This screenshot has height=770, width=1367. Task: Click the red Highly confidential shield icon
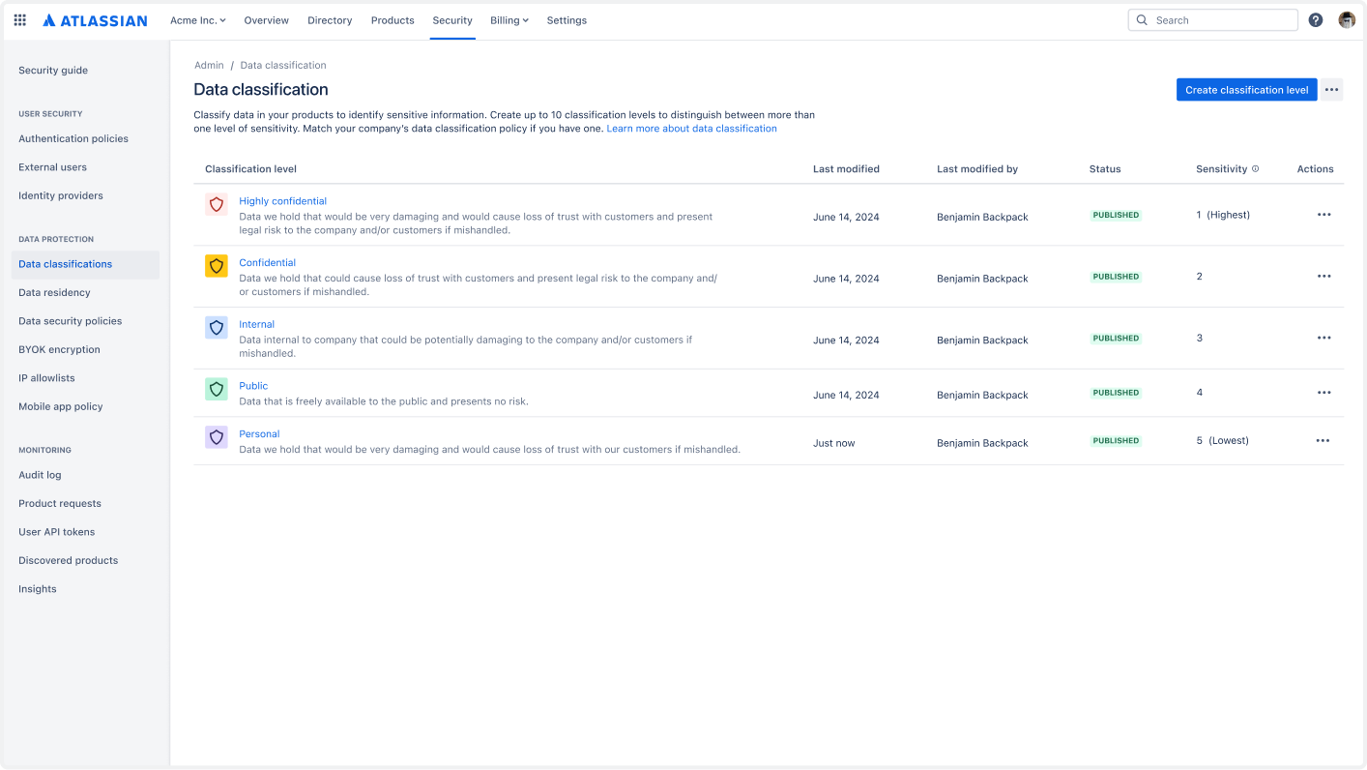point(216,204)
